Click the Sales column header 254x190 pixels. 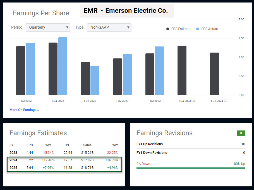pyautogui.click(x=87, y=145)
